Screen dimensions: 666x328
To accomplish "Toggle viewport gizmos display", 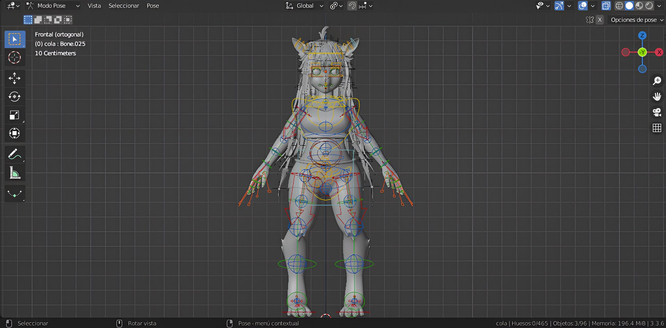I will [559, 6].
